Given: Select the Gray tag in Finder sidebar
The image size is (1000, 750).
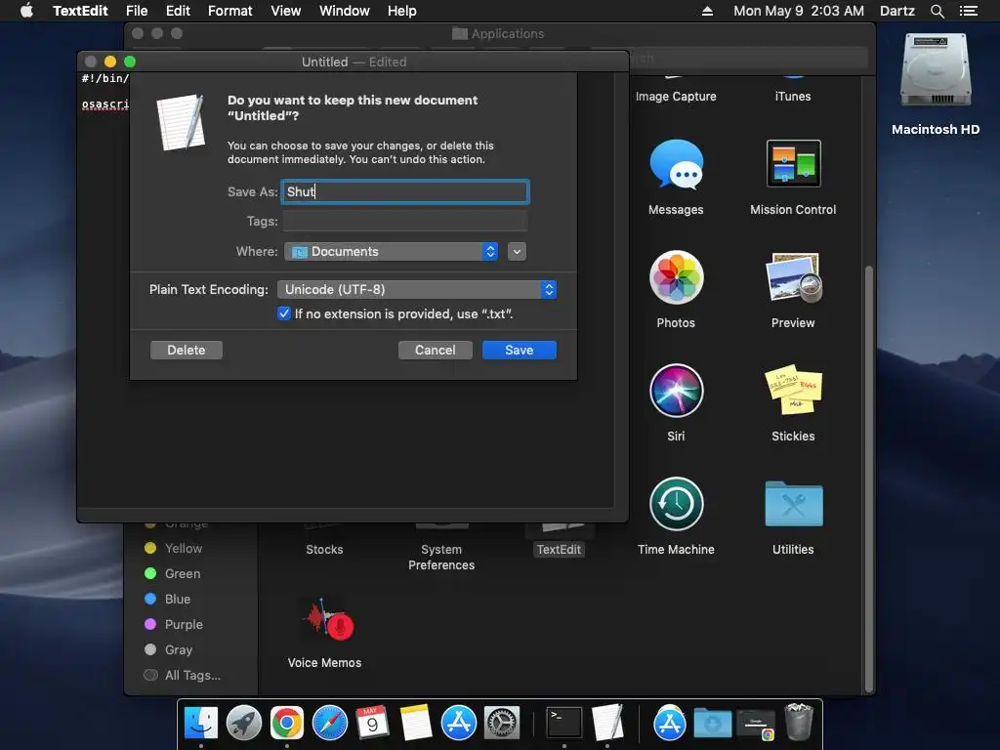Looking at the screenshot, I should [x=168, y=649].
